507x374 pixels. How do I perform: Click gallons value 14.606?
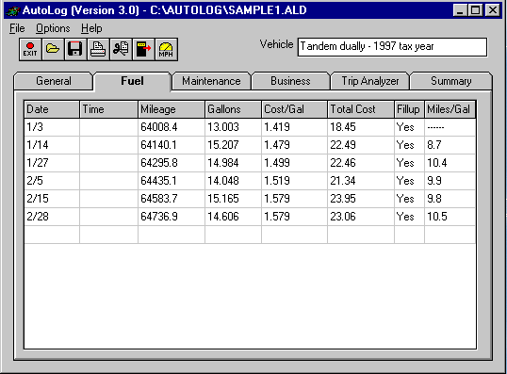click(233, 217)
